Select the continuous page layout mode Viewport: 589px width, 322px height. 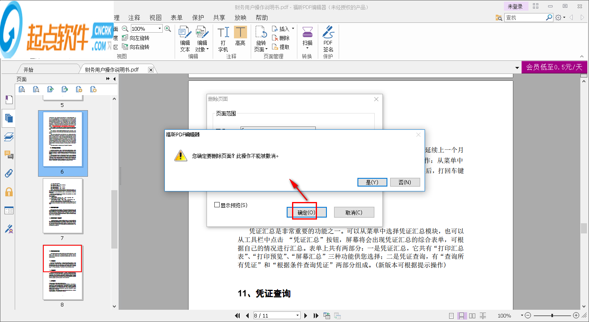point(462,315)
